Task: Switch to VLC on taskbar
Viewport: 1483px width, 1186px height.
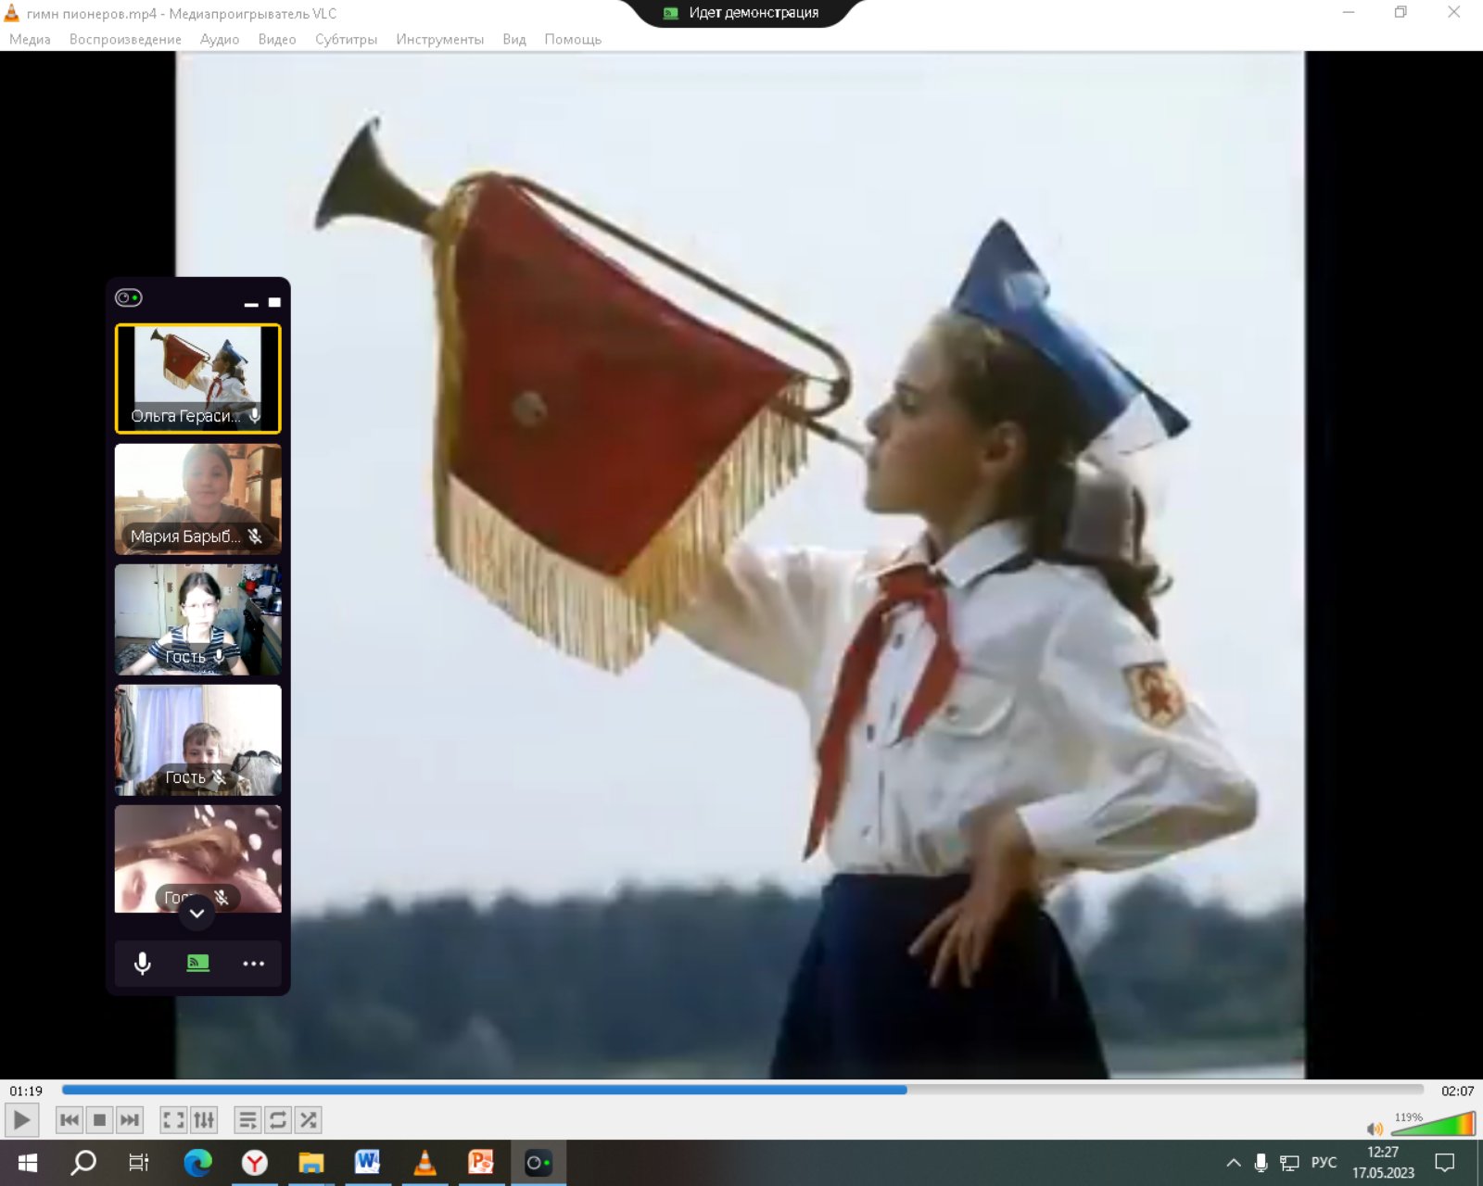Action: (x=425, y=1163)
